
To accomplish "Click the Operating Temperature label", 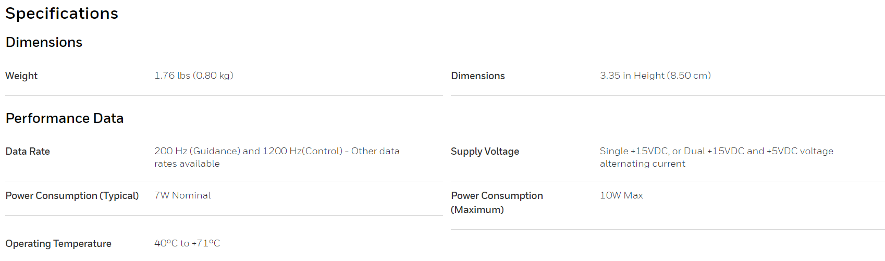I will [x=58, y=244].
